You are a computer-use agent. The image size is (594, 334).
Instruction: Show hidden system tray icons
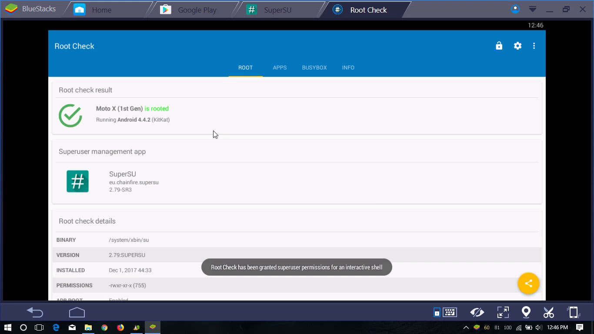[466, 327]
